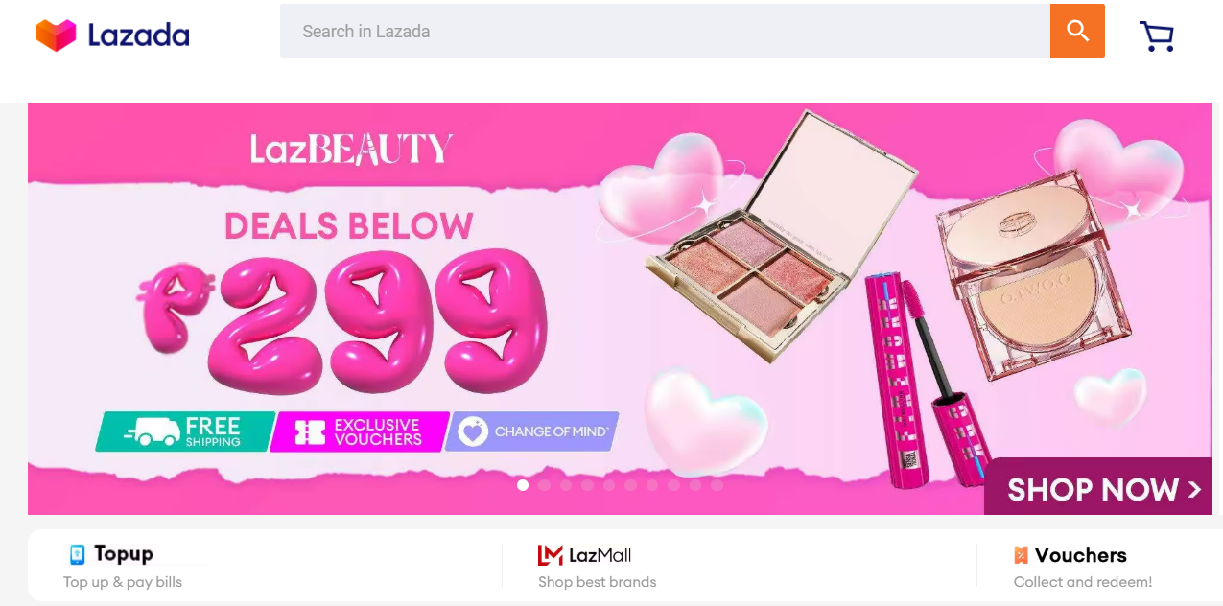This screenshot has height=606, width=1223.
Task: Open Vouchers 'Collect and redeem!' link
Action: 1083,582
